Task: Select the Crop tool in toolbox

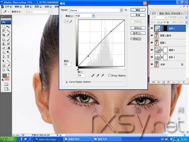Action: (x=3, y=35)
